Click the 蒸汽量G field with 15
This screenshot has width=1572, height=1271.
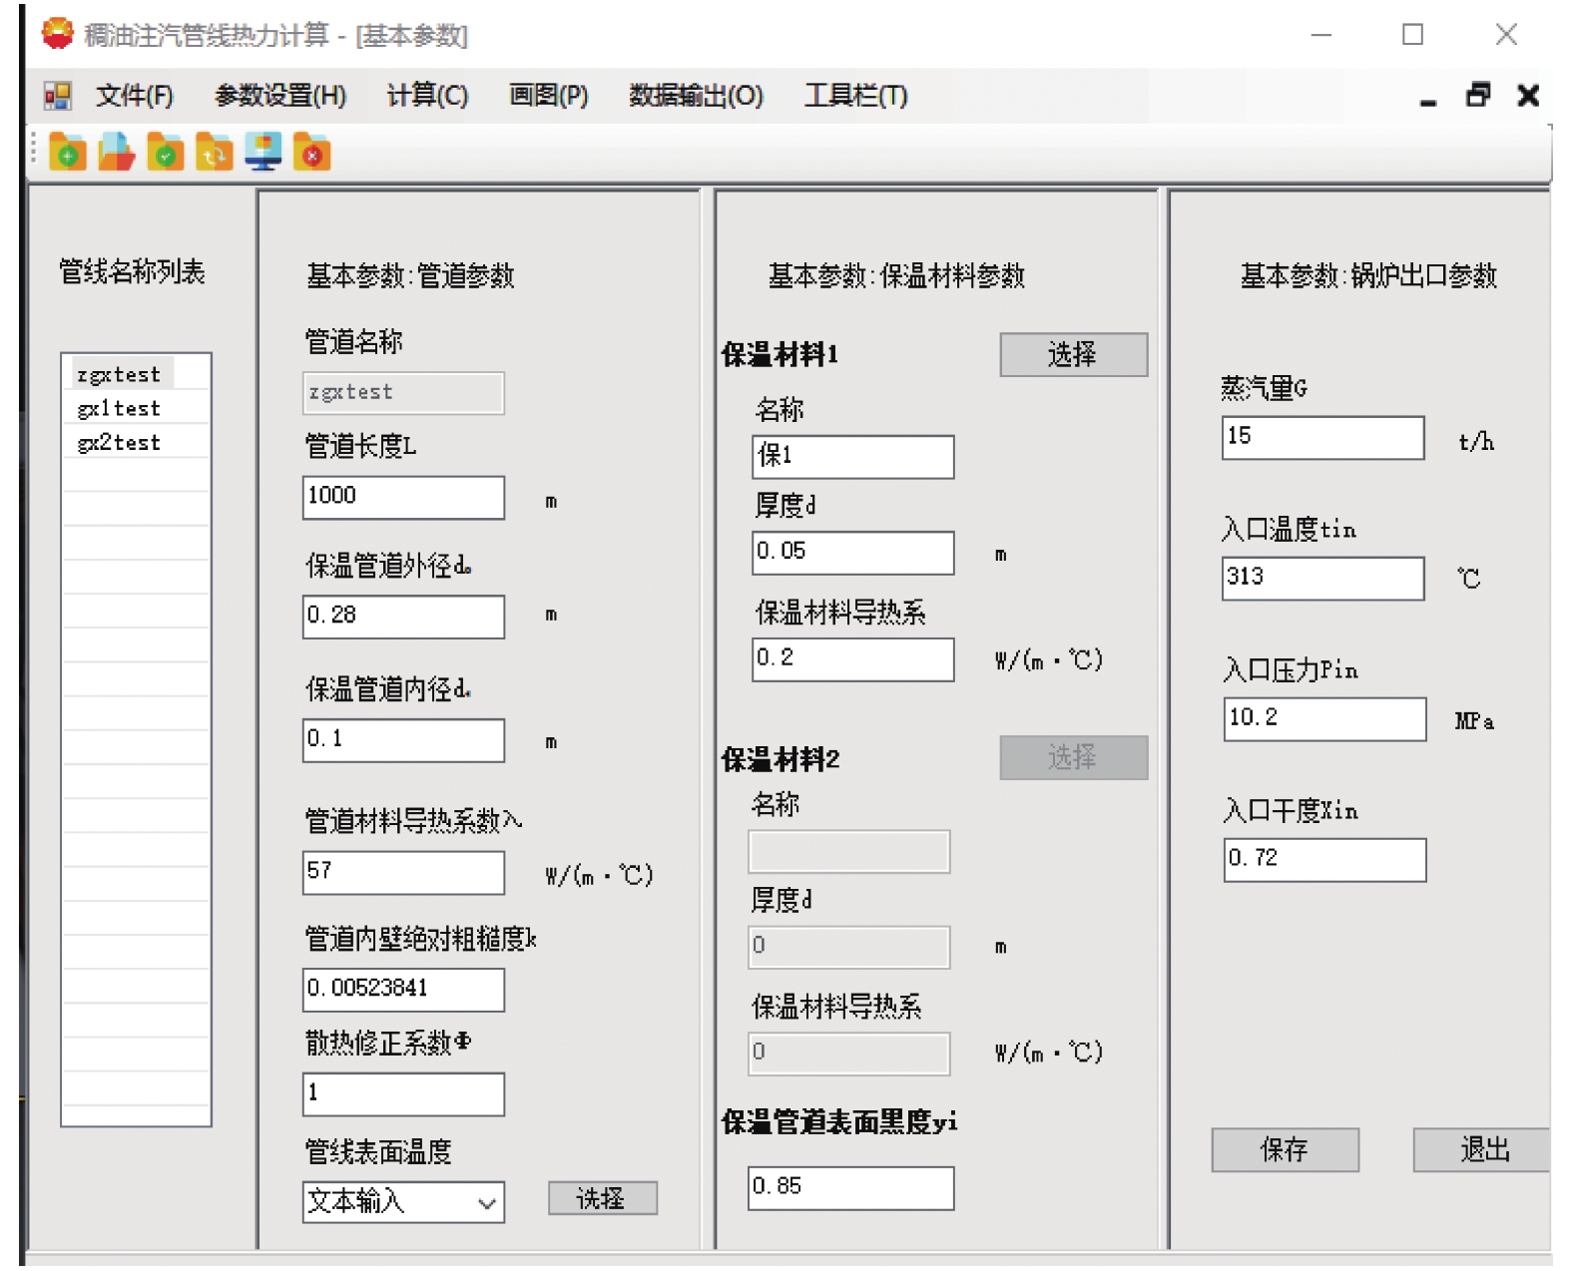coord(1323,438)
